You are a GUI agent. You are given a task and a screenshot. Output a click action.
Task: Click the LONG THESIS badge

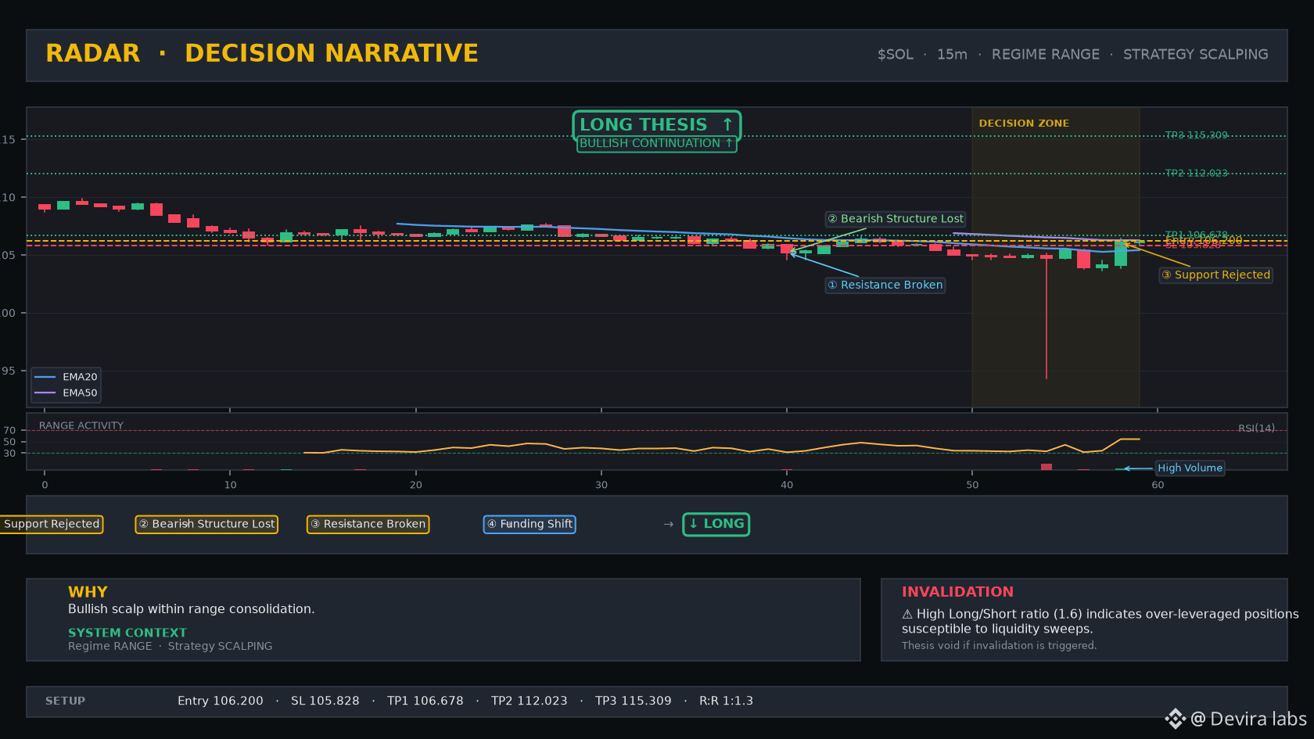[x=656, y=125]
